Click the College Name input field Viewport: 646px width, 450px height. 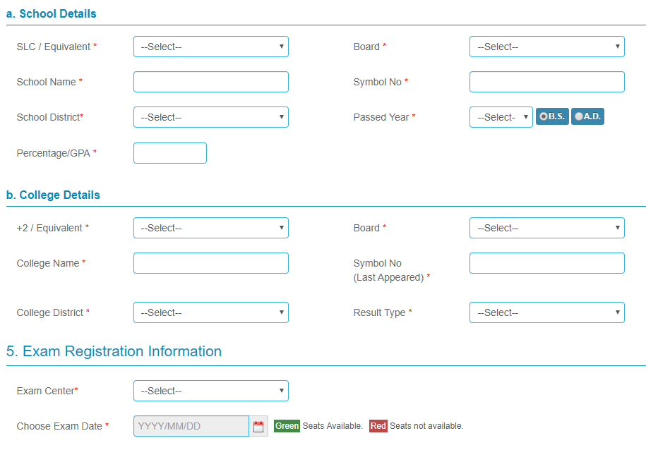pyautogui.click(x=210, y=263)
